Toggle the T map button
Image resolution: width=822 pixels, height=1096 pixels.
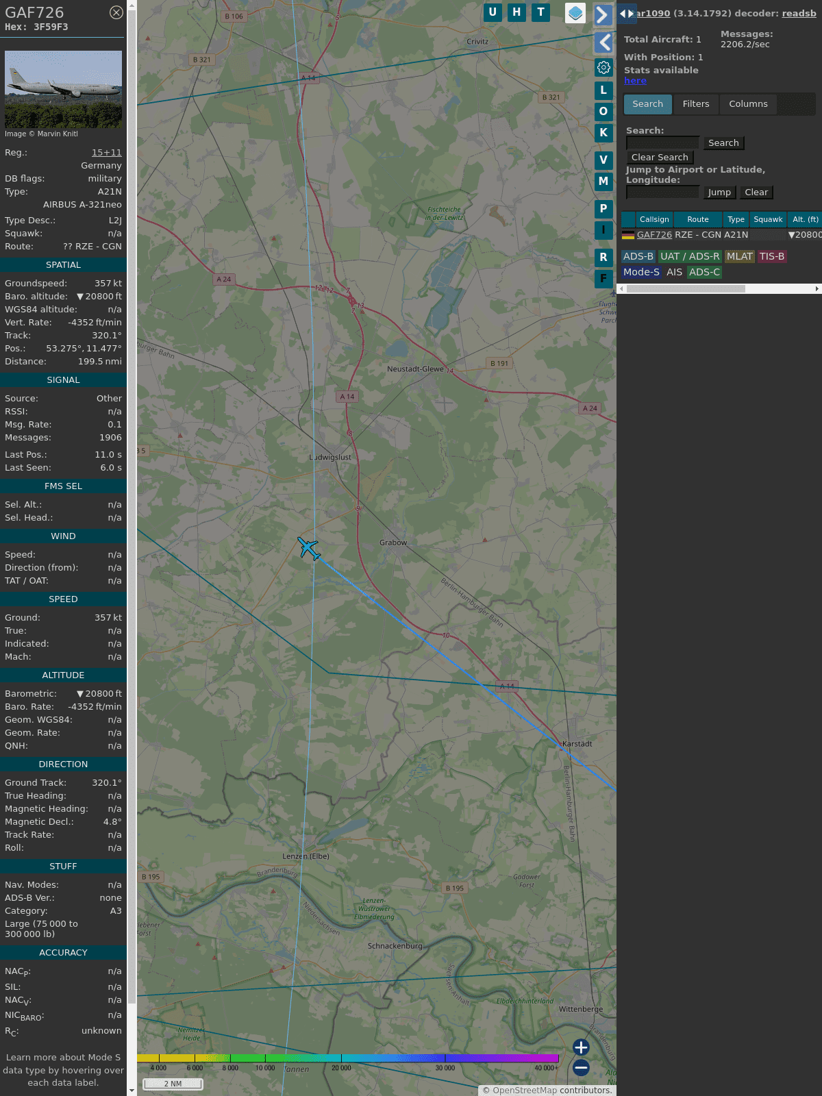[540, 12]
